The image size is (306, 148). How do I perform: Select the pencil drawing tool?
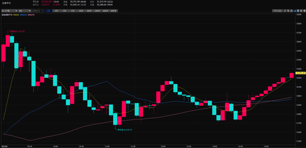click(x=285, y=11)
